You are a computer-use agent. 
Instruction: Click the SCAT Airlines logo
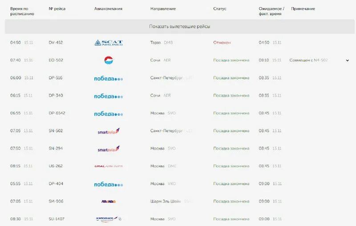click(109, 43)
